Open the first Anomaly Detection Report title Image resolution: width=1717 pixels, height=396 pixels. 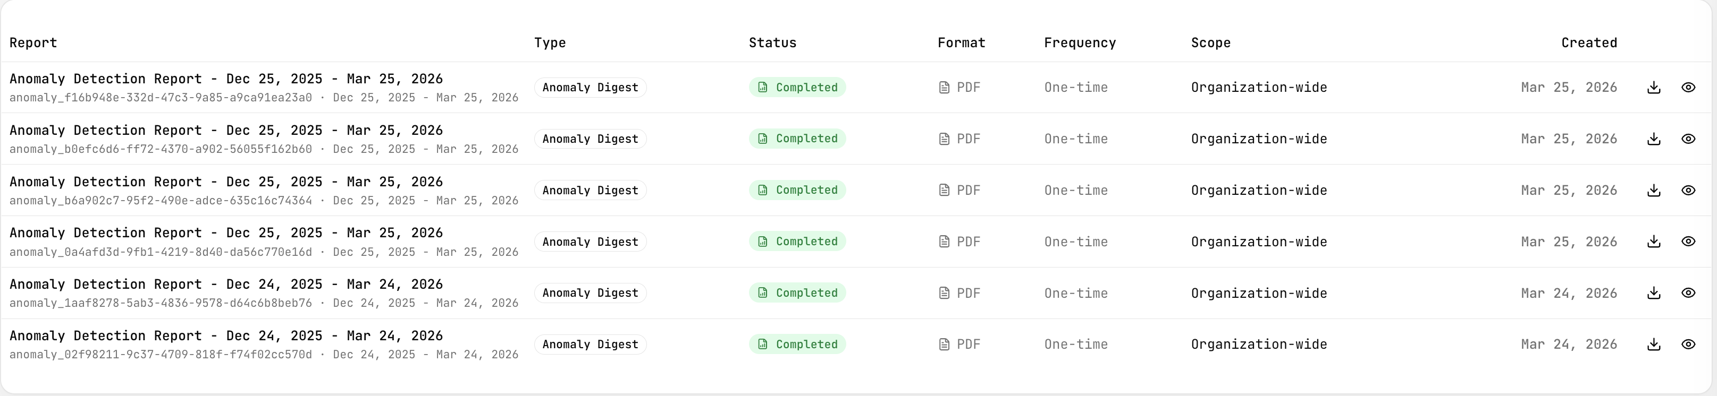pos(226,78)
